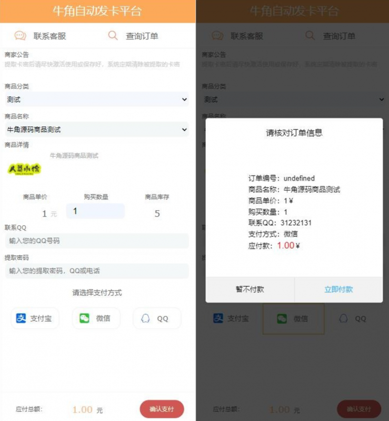This screenshot has height=421, width=389.
Task: Focus the 购买数量 quantity field in the left screen
Action: 96,211
